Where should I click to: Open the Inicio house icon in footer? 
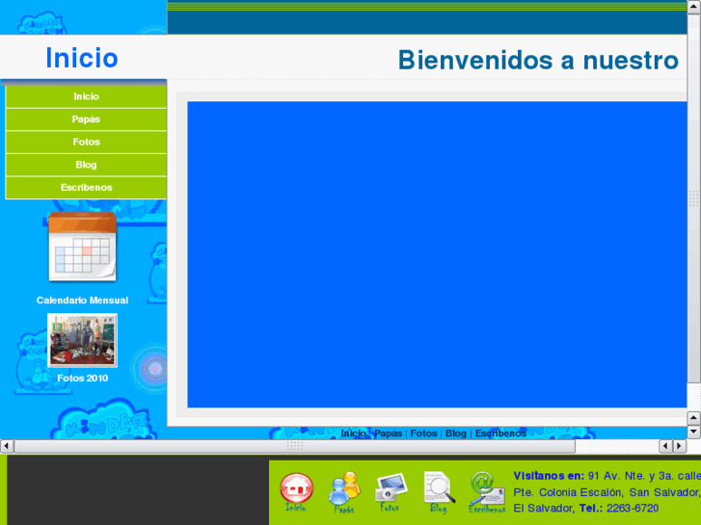click(x=296, y=491)
